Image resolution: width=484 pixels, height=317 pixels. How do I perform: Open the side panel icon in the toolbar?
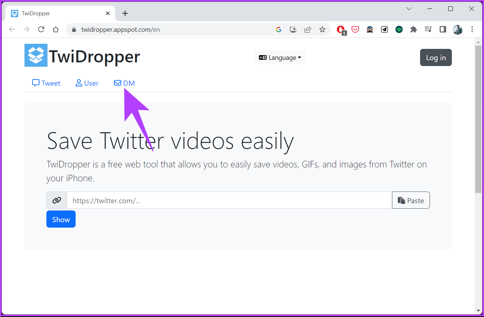(x=443, y=29)
